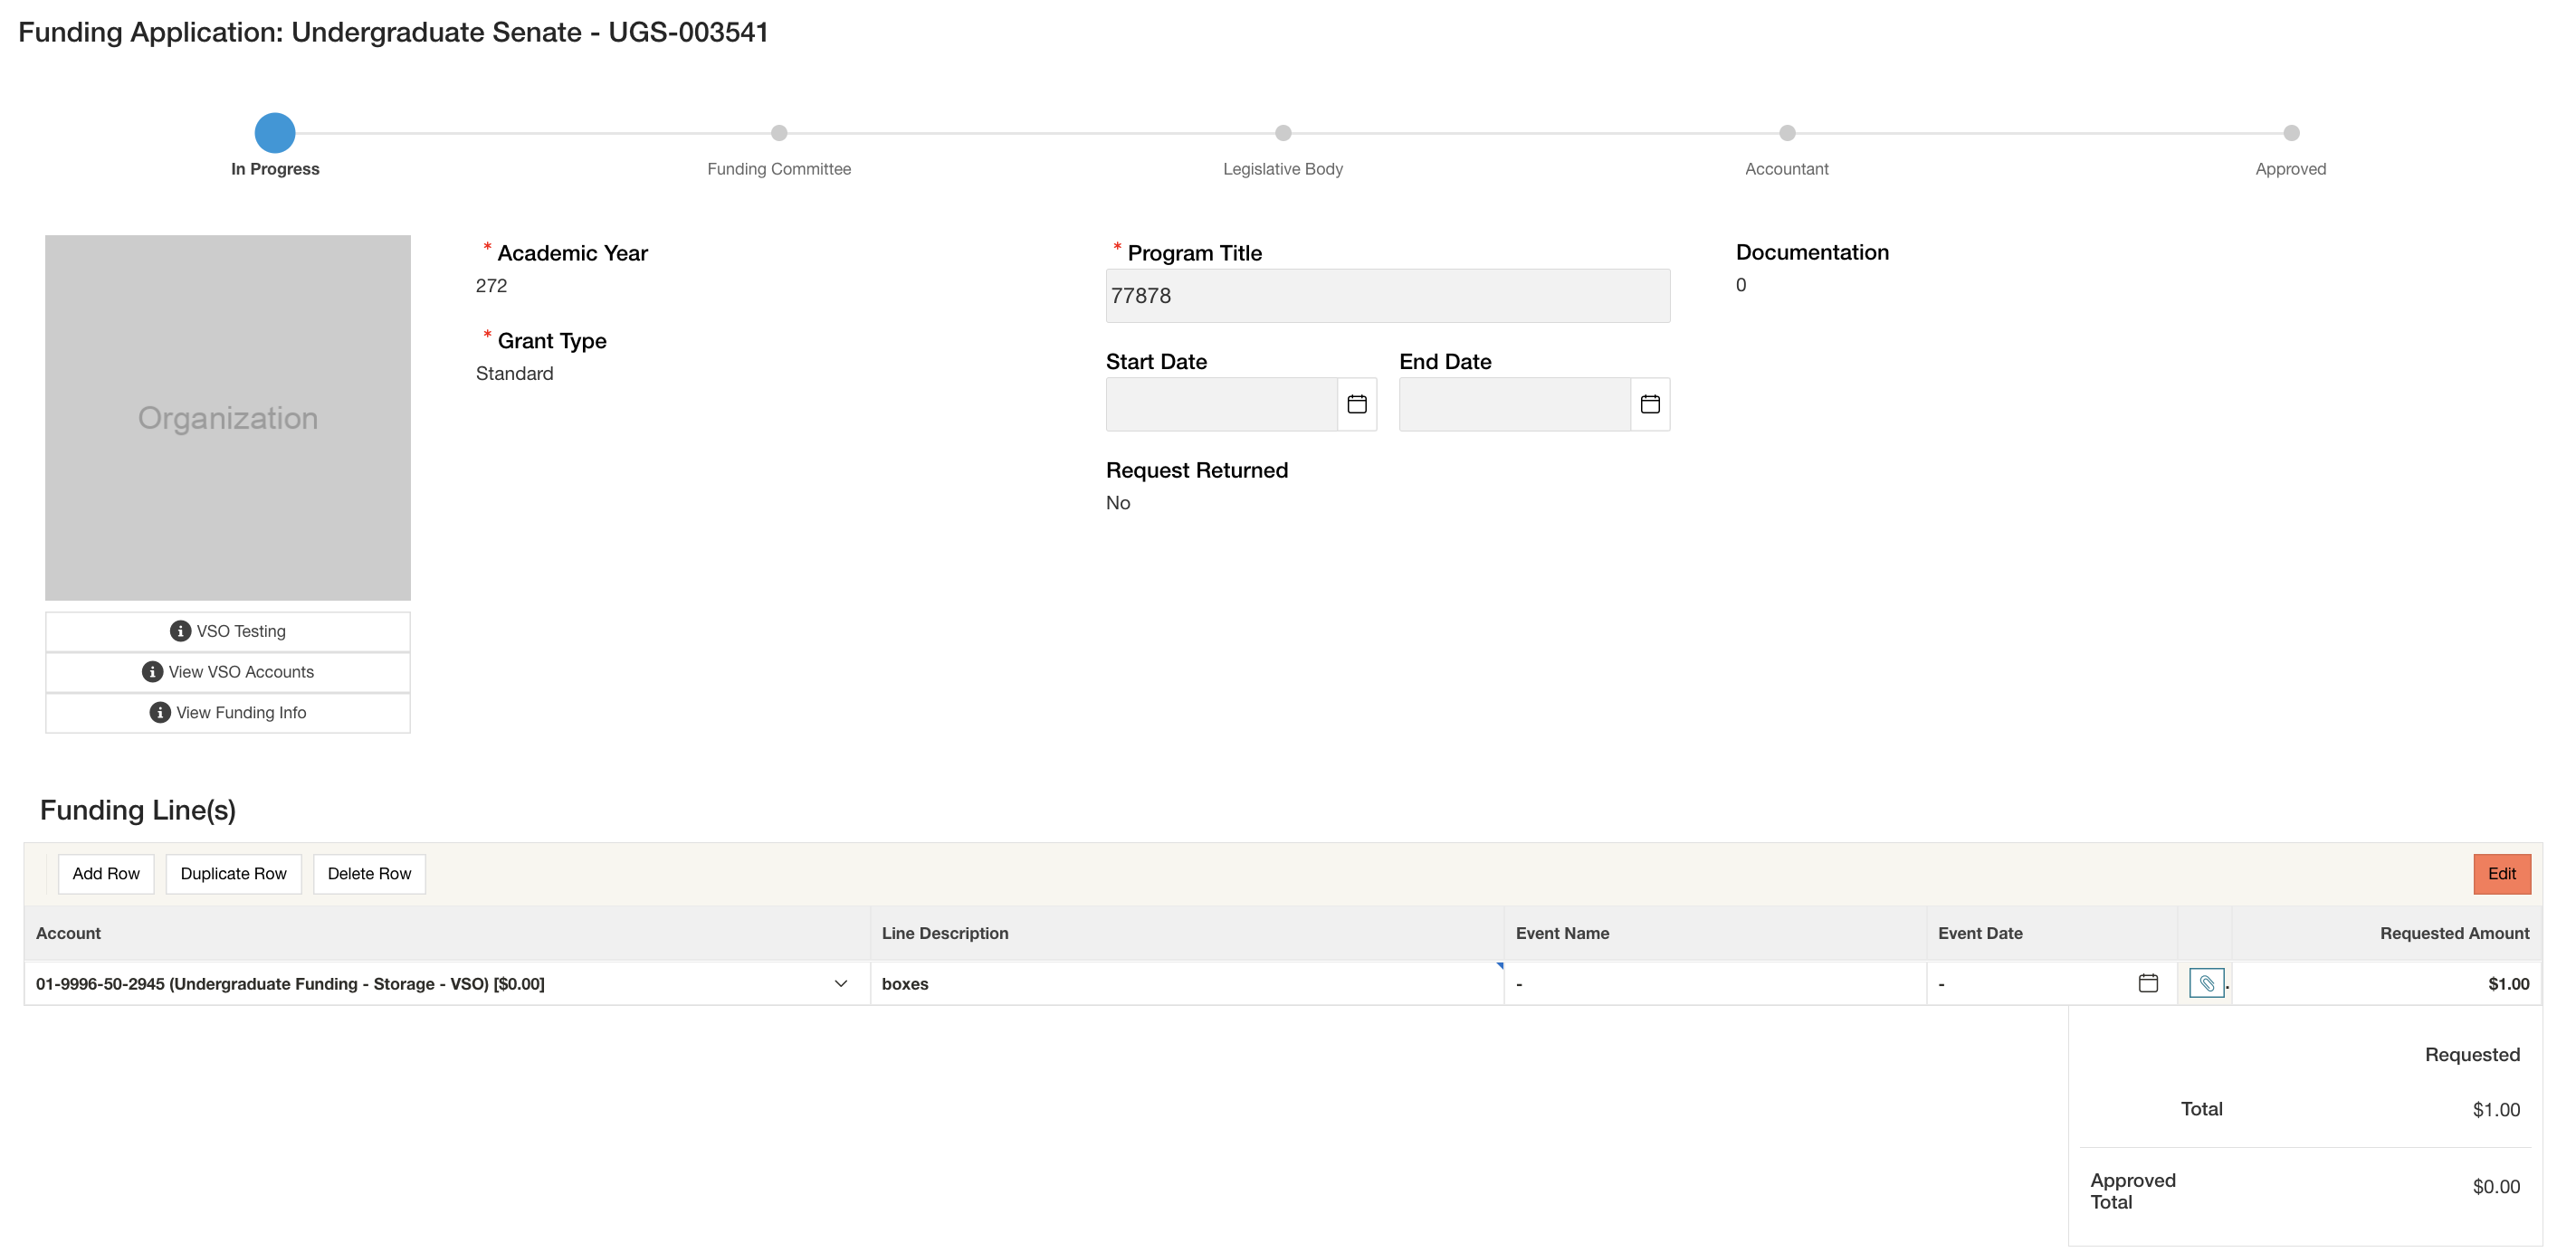Click info icon beside View Funding Info
The image size is (2576, 1252).
point(160,713)
